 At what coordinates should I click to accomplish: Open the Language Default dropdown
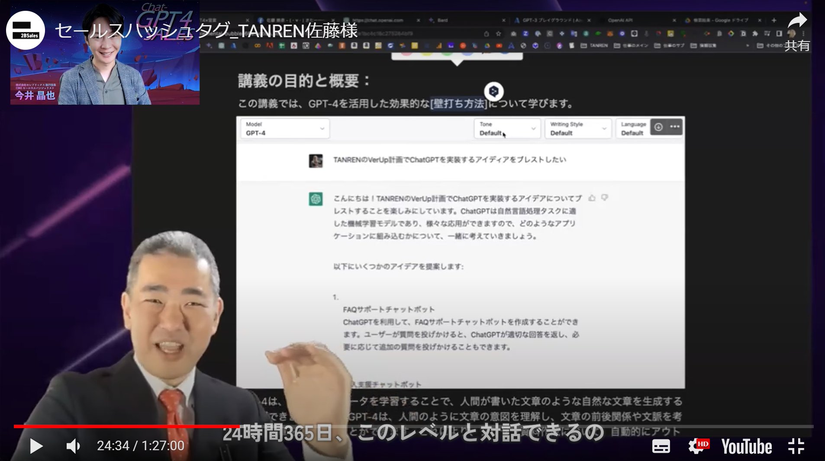tap(633, 129)
